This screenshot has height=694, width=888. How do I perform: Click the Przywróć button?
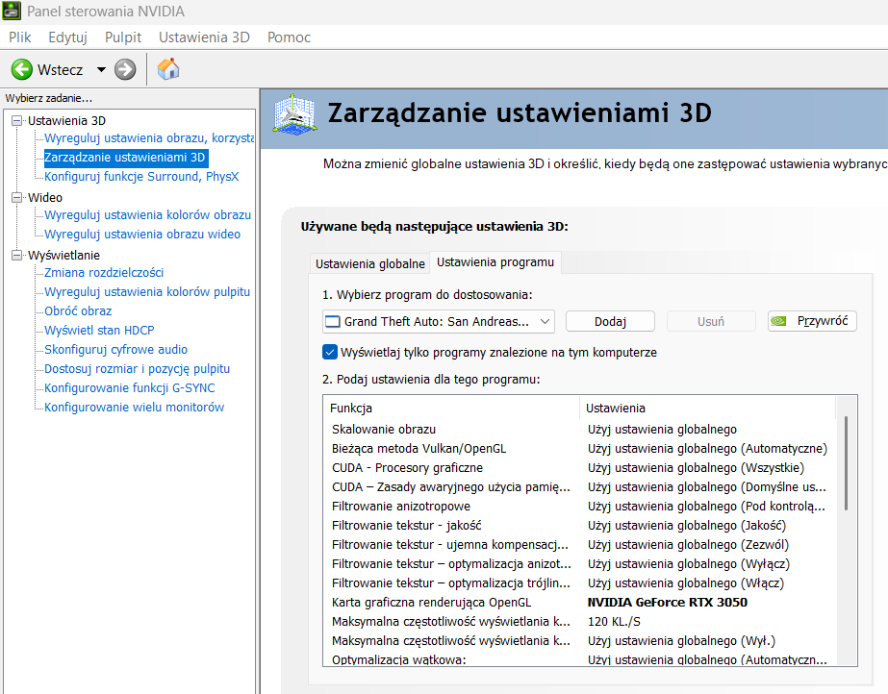[x=812, y=321]
